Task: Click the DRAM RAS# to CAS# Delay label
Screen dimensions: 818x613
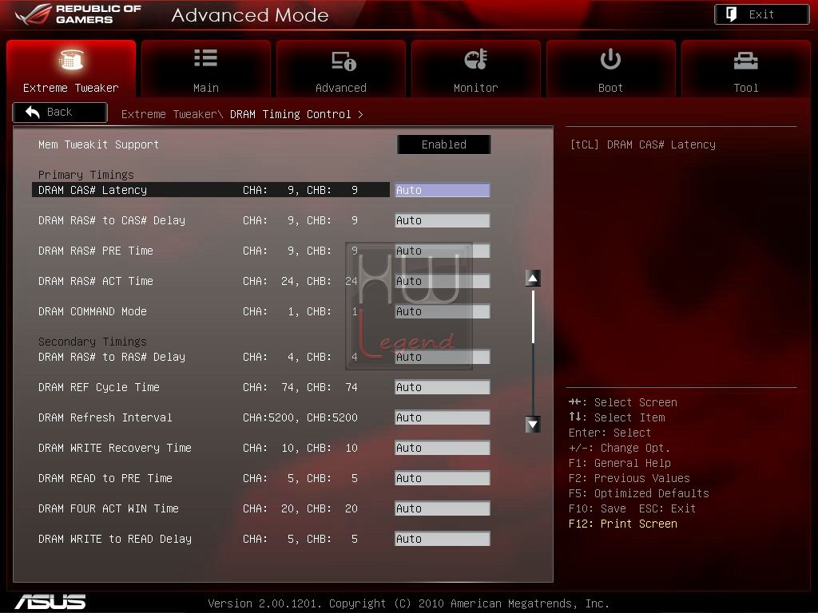Action: (112, 220)
